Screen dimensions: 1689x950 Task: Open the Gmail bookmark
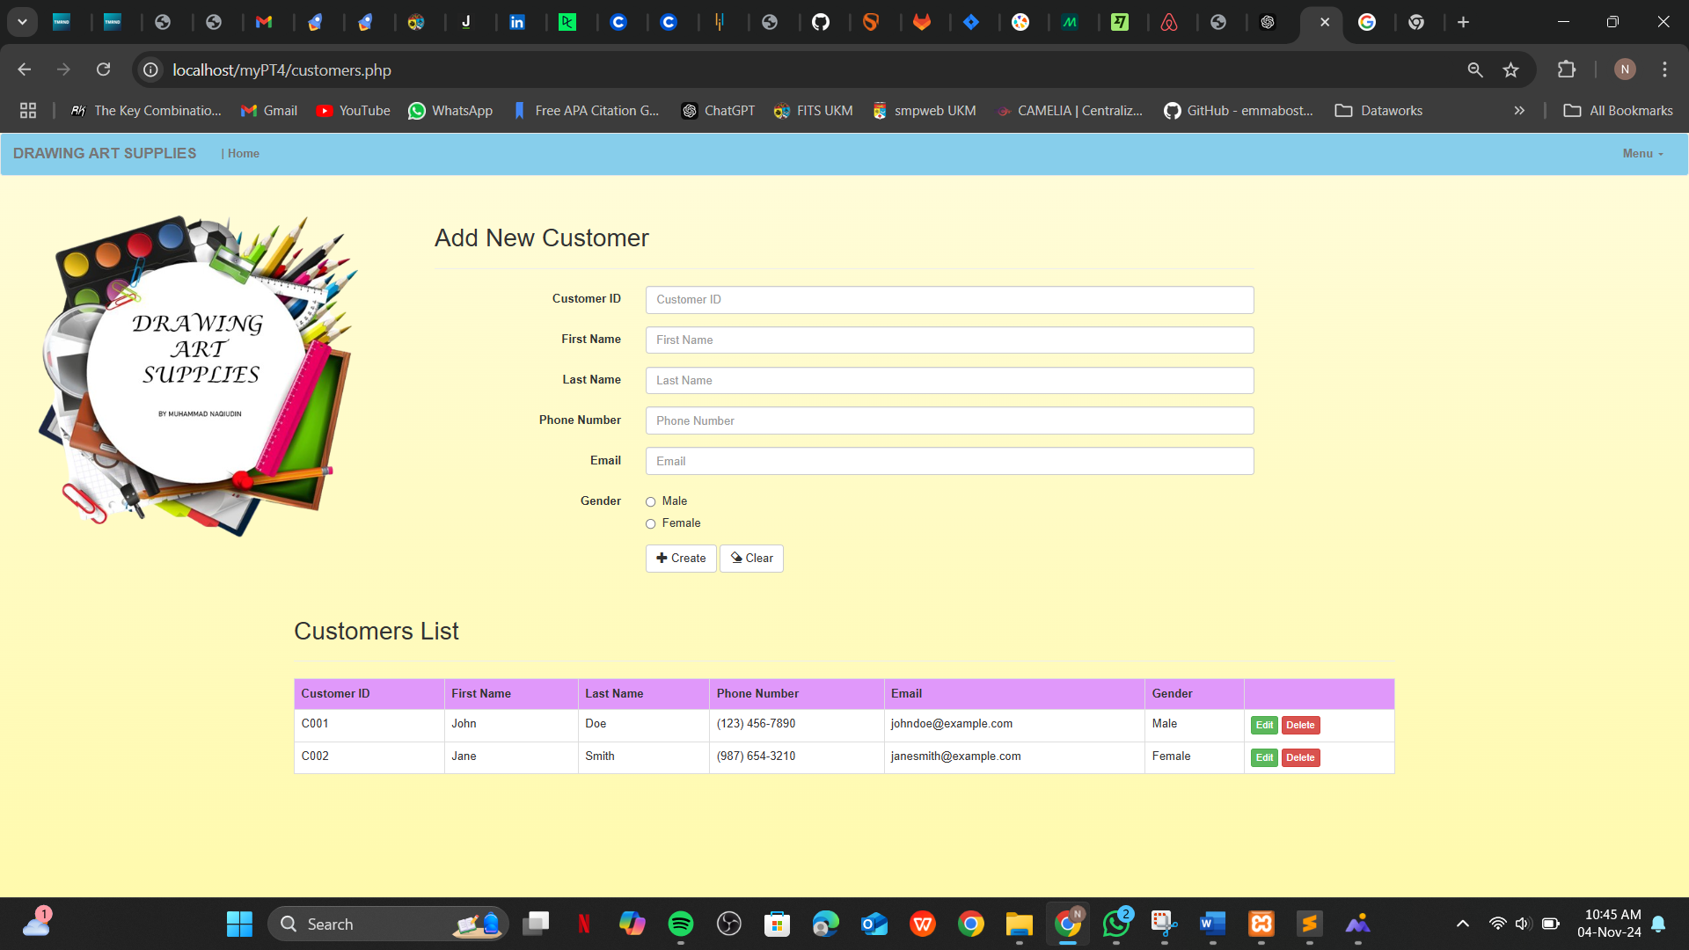point(268,110)
